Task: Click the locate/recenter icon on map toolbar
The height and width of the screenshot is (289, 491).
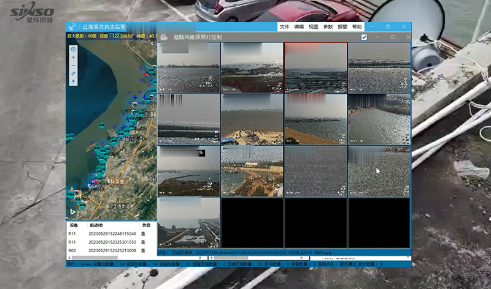Action: [74, 50]
